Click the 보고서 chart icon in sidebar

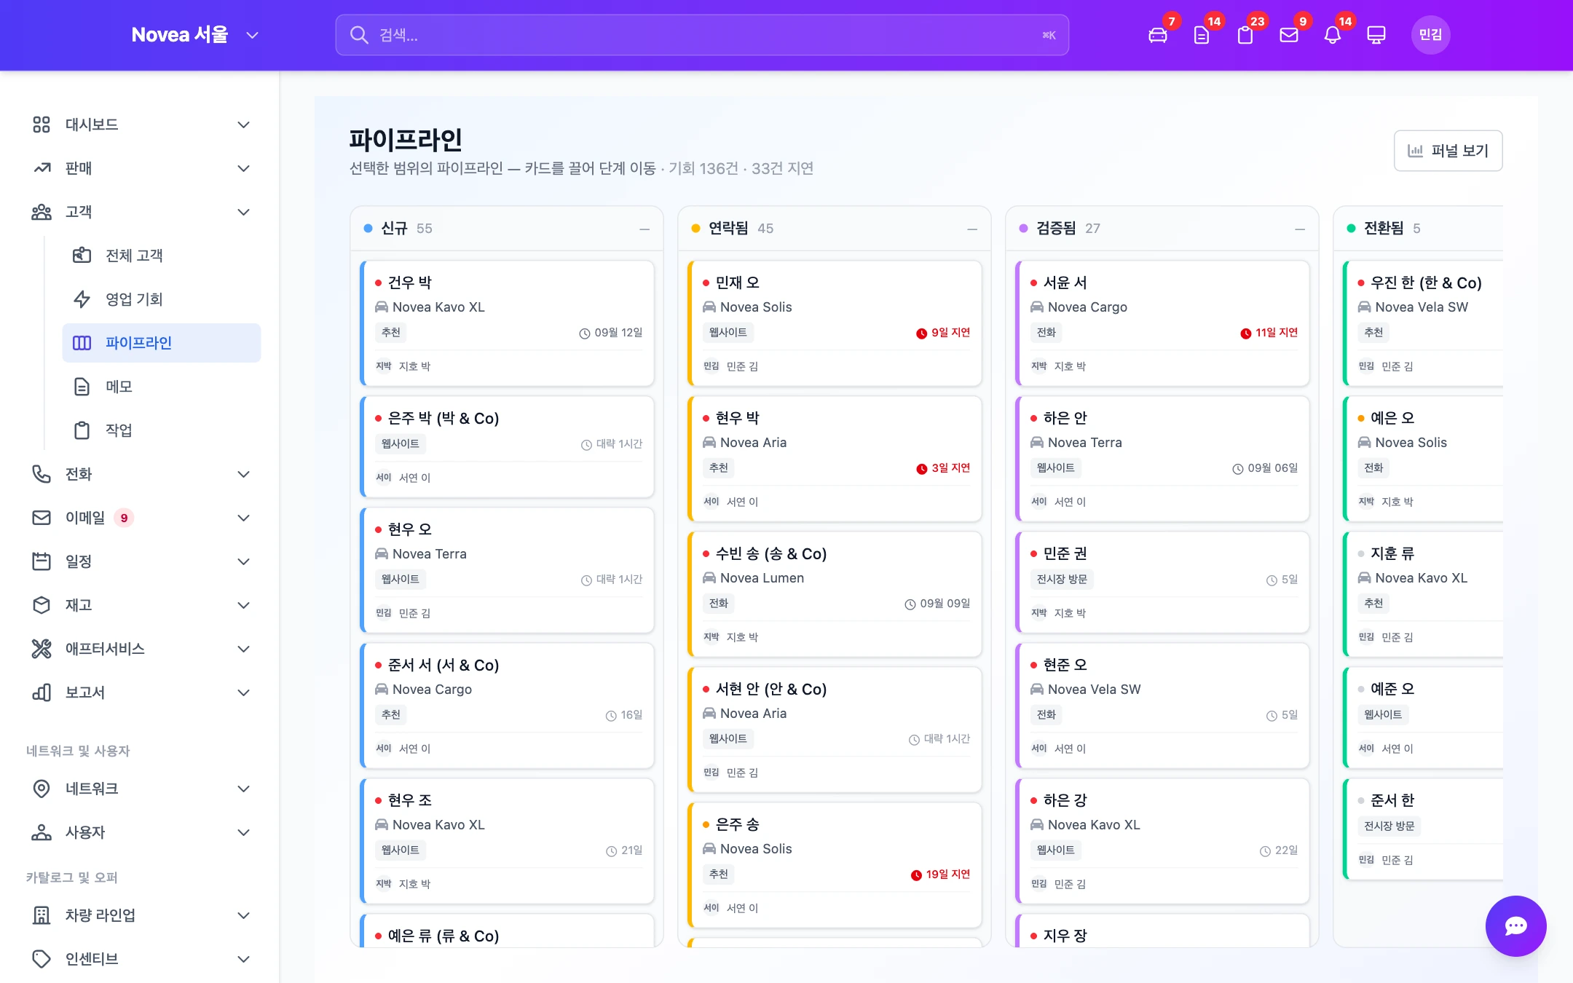[x=42, y=692]
